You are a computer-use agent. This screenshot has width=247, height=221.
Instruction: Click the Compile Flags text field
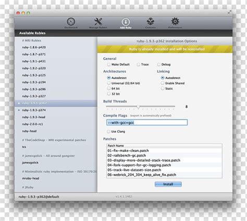coord(147,123)
